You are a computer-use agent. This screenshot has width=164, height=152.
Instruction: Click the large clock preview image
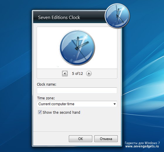(77, 48)
